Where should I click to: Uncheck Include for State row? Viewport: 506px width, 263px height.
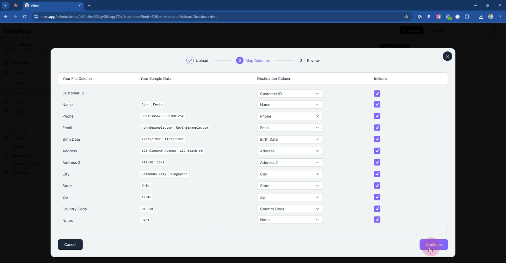(377, 186)
